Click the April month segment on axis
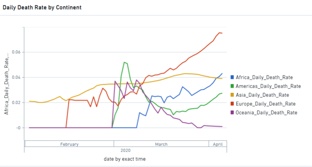This screenshot has height=167, width=312. tap(218, 144)
